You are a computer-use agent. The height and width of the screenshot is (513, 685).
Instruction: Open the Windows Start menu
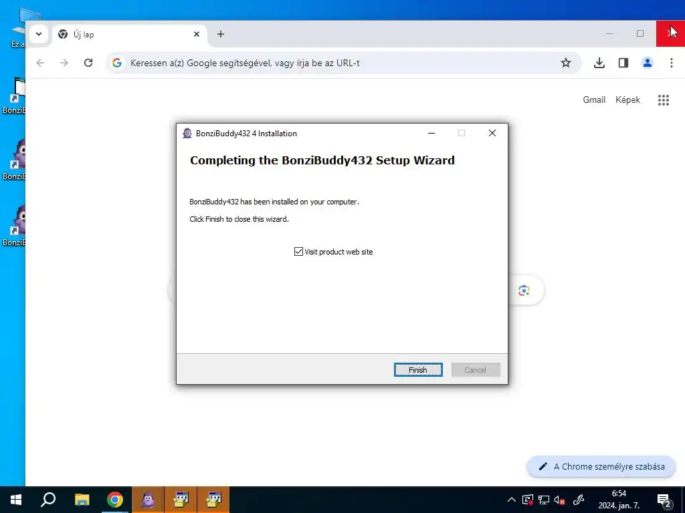16,500
